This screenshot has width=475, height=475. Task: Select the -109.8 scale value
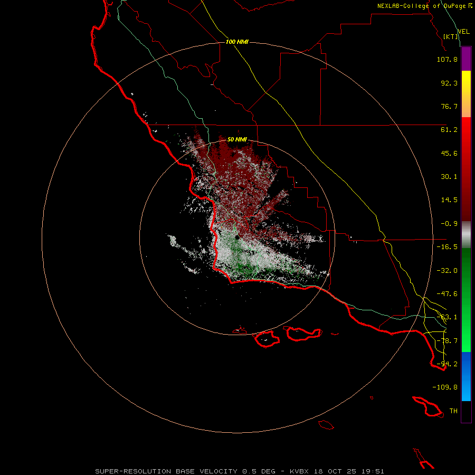click(x=445, y=387)
